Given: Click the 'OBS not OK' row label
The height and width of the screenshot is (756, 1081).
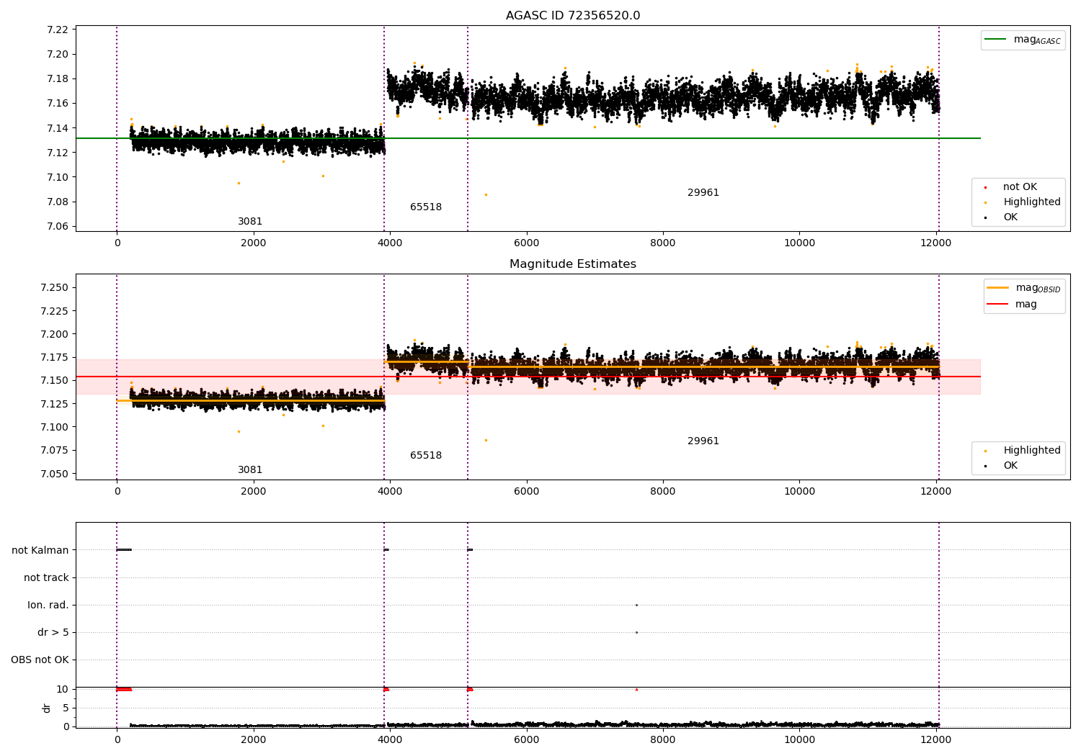Looking at the screenshot, I should (x=40, y=660).
